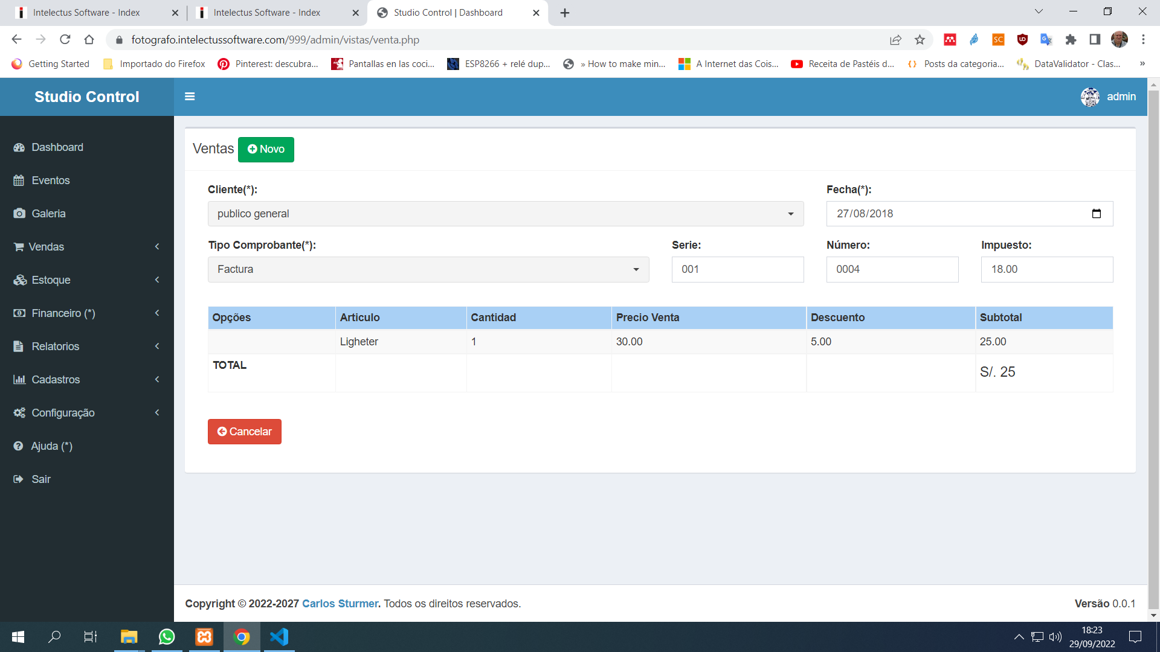Open the Windows Start menu
The image size is (1160, 652).
click(18, 637)
